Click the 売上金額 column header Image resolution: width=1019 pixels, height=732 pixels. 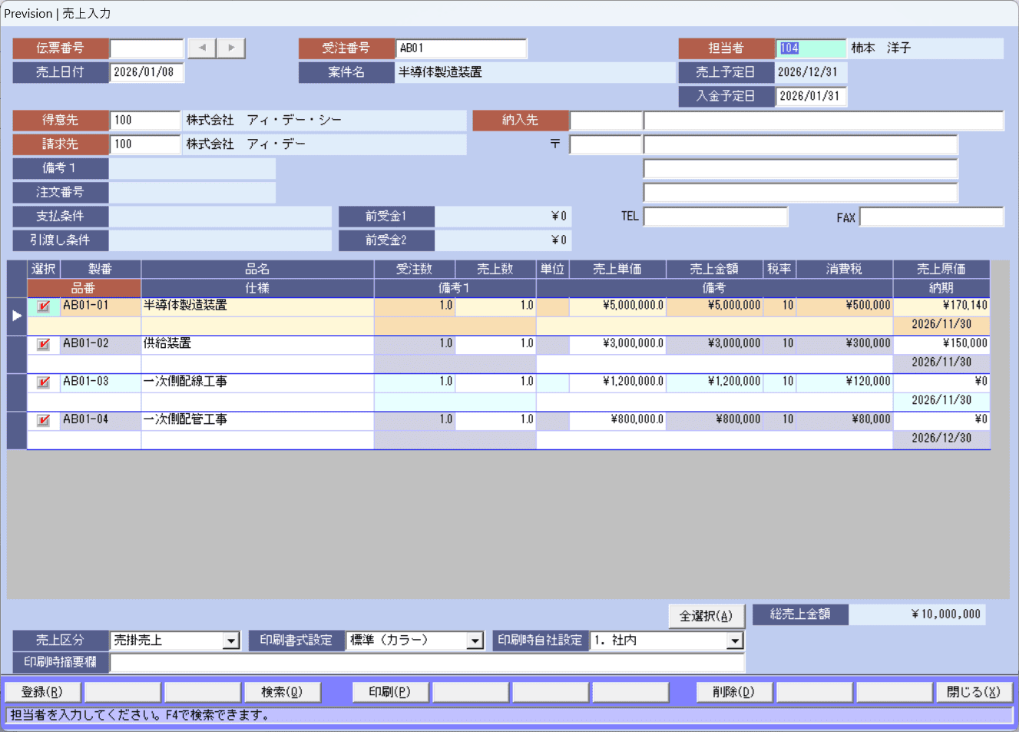[x=714, y=269]
